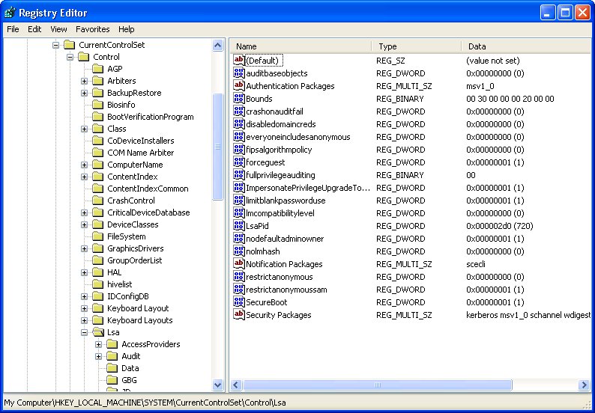Click the Data column header
Viewport: 595px width, 413px height.
(527, 46)
